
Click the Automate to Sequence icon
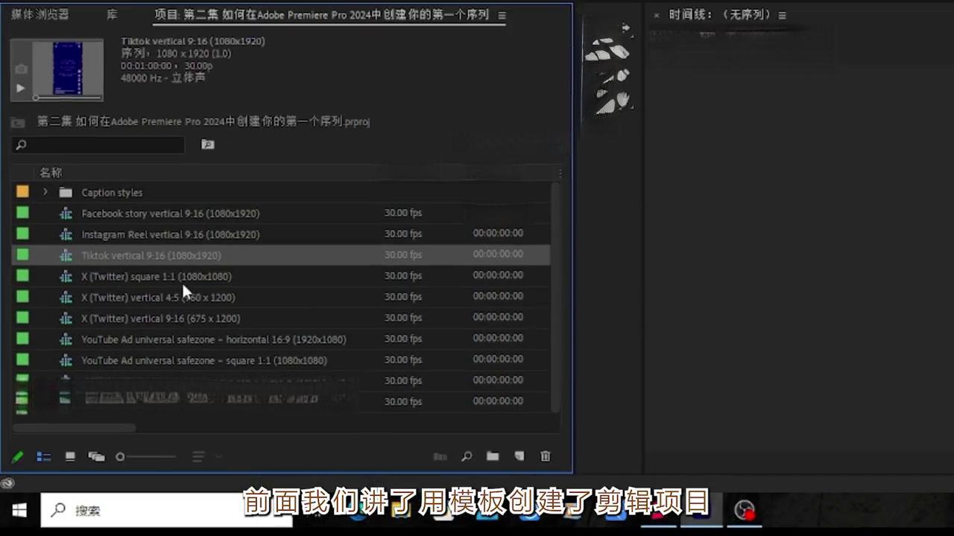[x=440, y=456]
